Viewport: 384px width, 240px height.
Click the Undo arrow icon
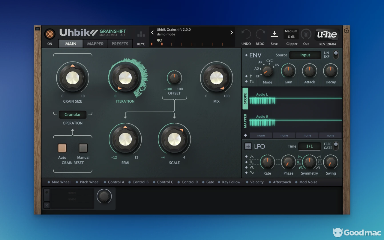246,34
